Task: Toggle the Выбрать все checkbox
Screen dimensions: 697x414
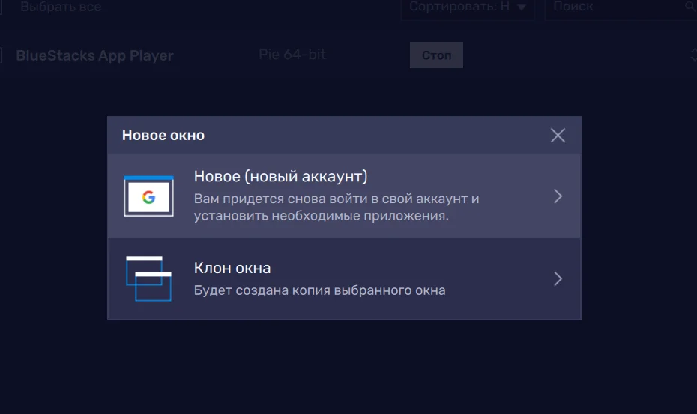Action: tap(2, 7)
